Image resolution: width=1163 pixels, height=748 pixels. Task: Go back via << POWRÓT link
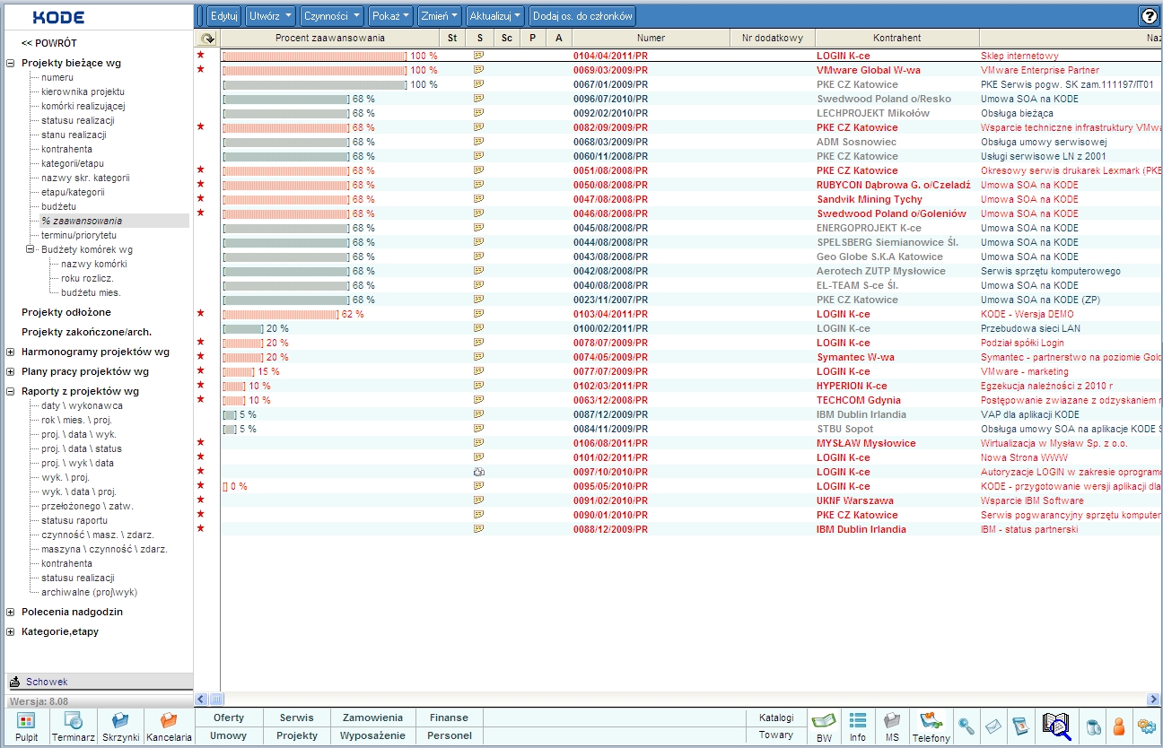coord(49,43)
